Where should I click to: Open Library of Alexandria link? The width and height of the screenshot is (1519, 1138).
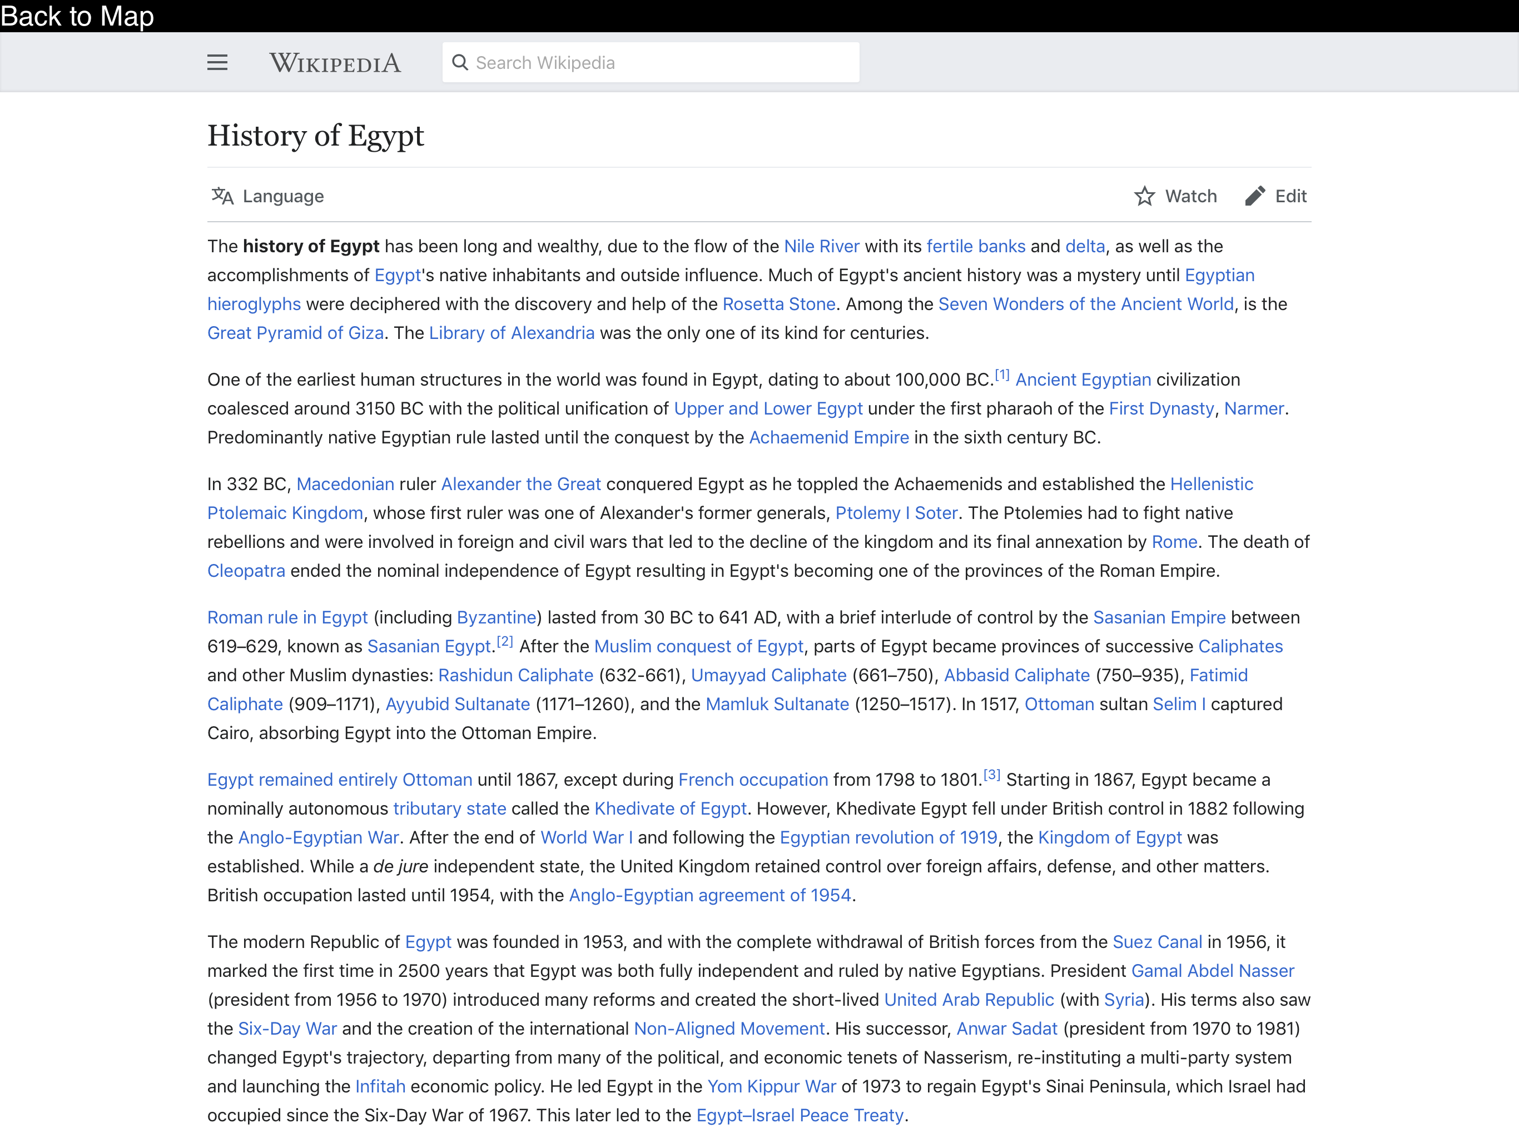[512, 333]
